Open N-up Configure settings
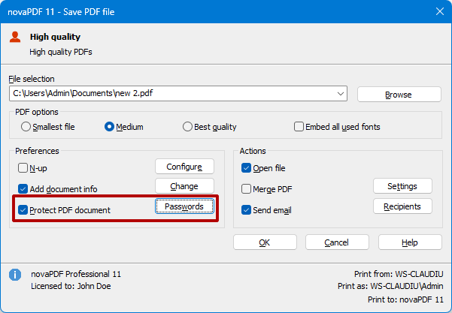 (x=184, y=166)
